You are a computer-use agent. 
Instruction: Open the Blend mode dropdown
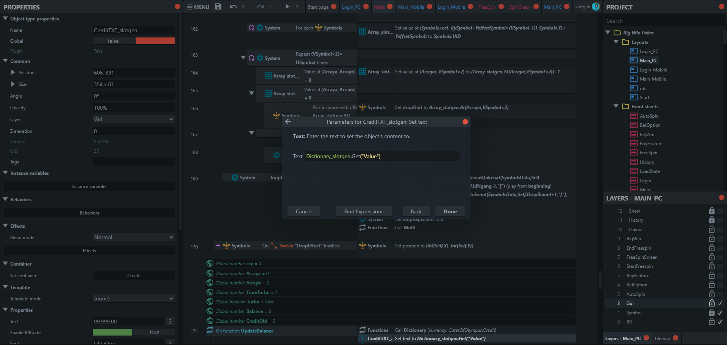pyautogui.click(x=134, y=237)
